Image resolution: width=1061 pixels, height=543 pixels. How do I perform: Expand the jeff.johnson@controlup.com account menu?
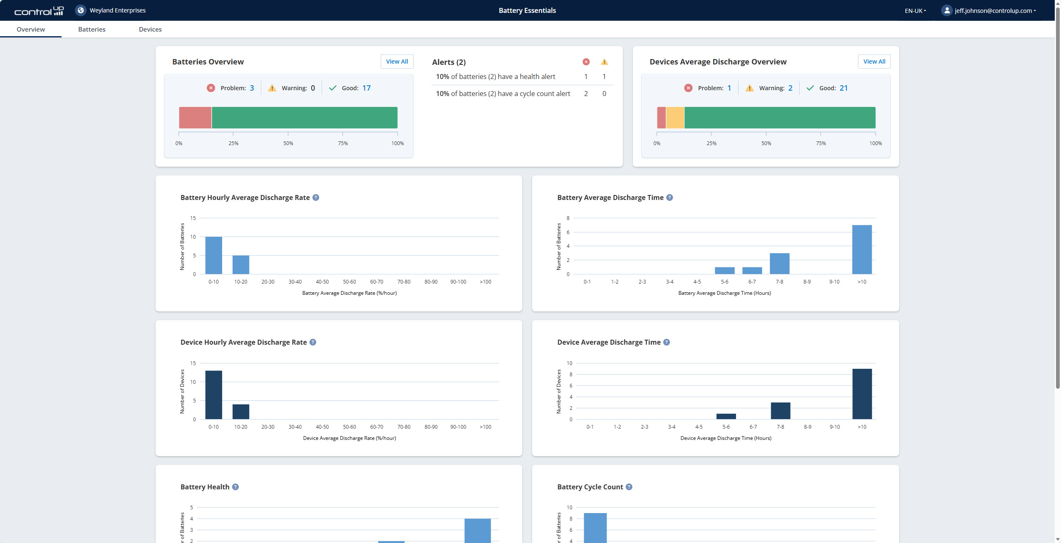pyautogui.click(x=995, y=11)
